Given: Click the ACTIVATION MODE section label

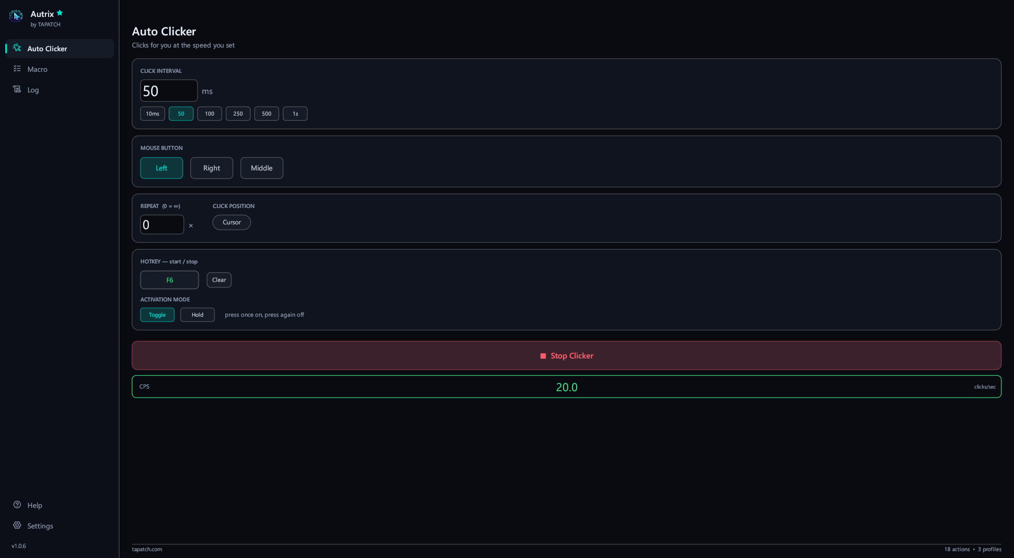Looking at the screenshot, I should click(165, 299).
